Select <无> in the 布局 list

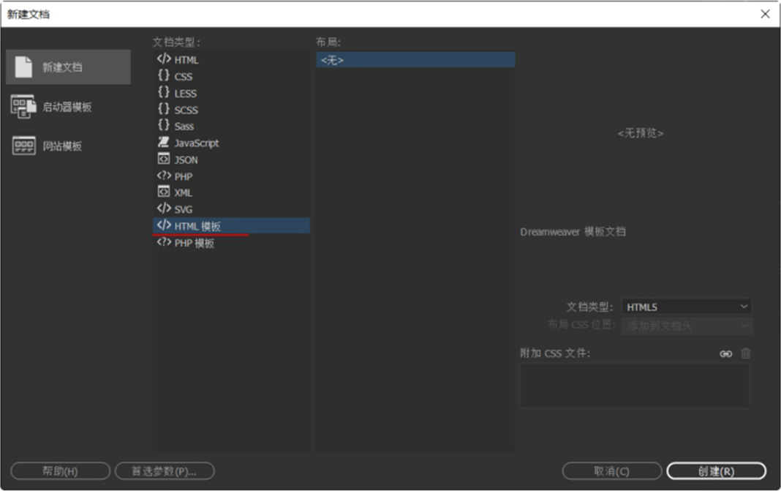point(415,61)
